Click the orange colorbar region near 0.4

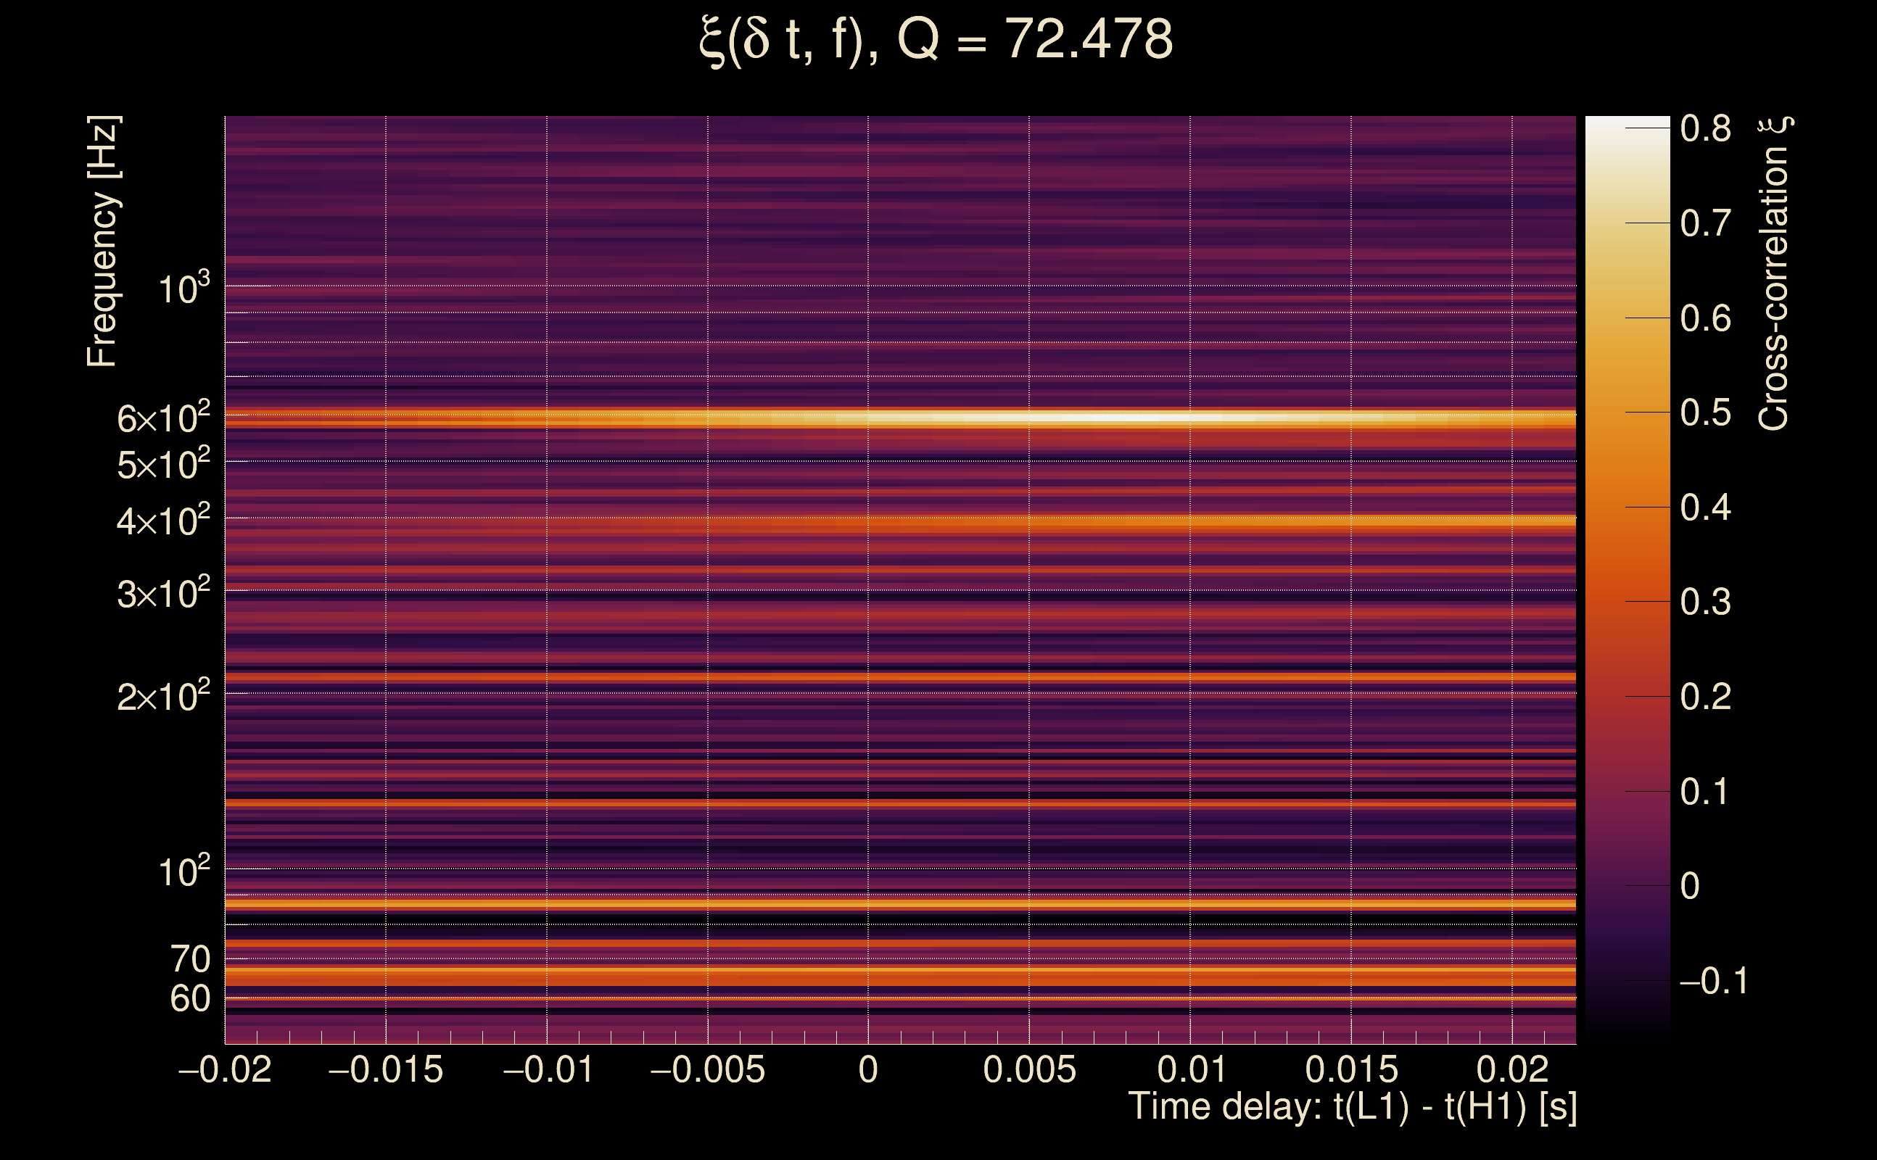coord(1627,507)
